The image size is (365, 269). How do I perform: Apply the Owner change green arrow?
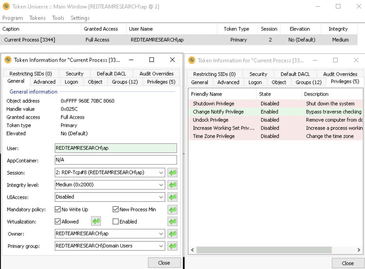tap(172, 234)
